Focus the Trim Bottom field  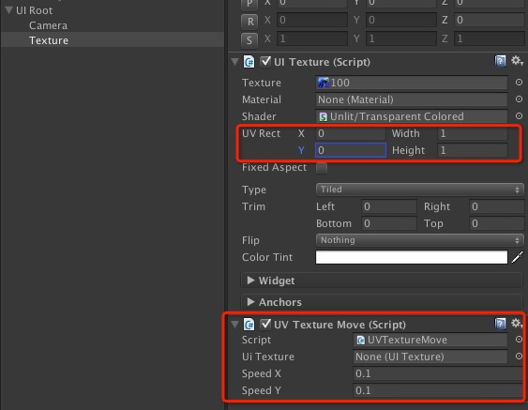tap(388, 223)
